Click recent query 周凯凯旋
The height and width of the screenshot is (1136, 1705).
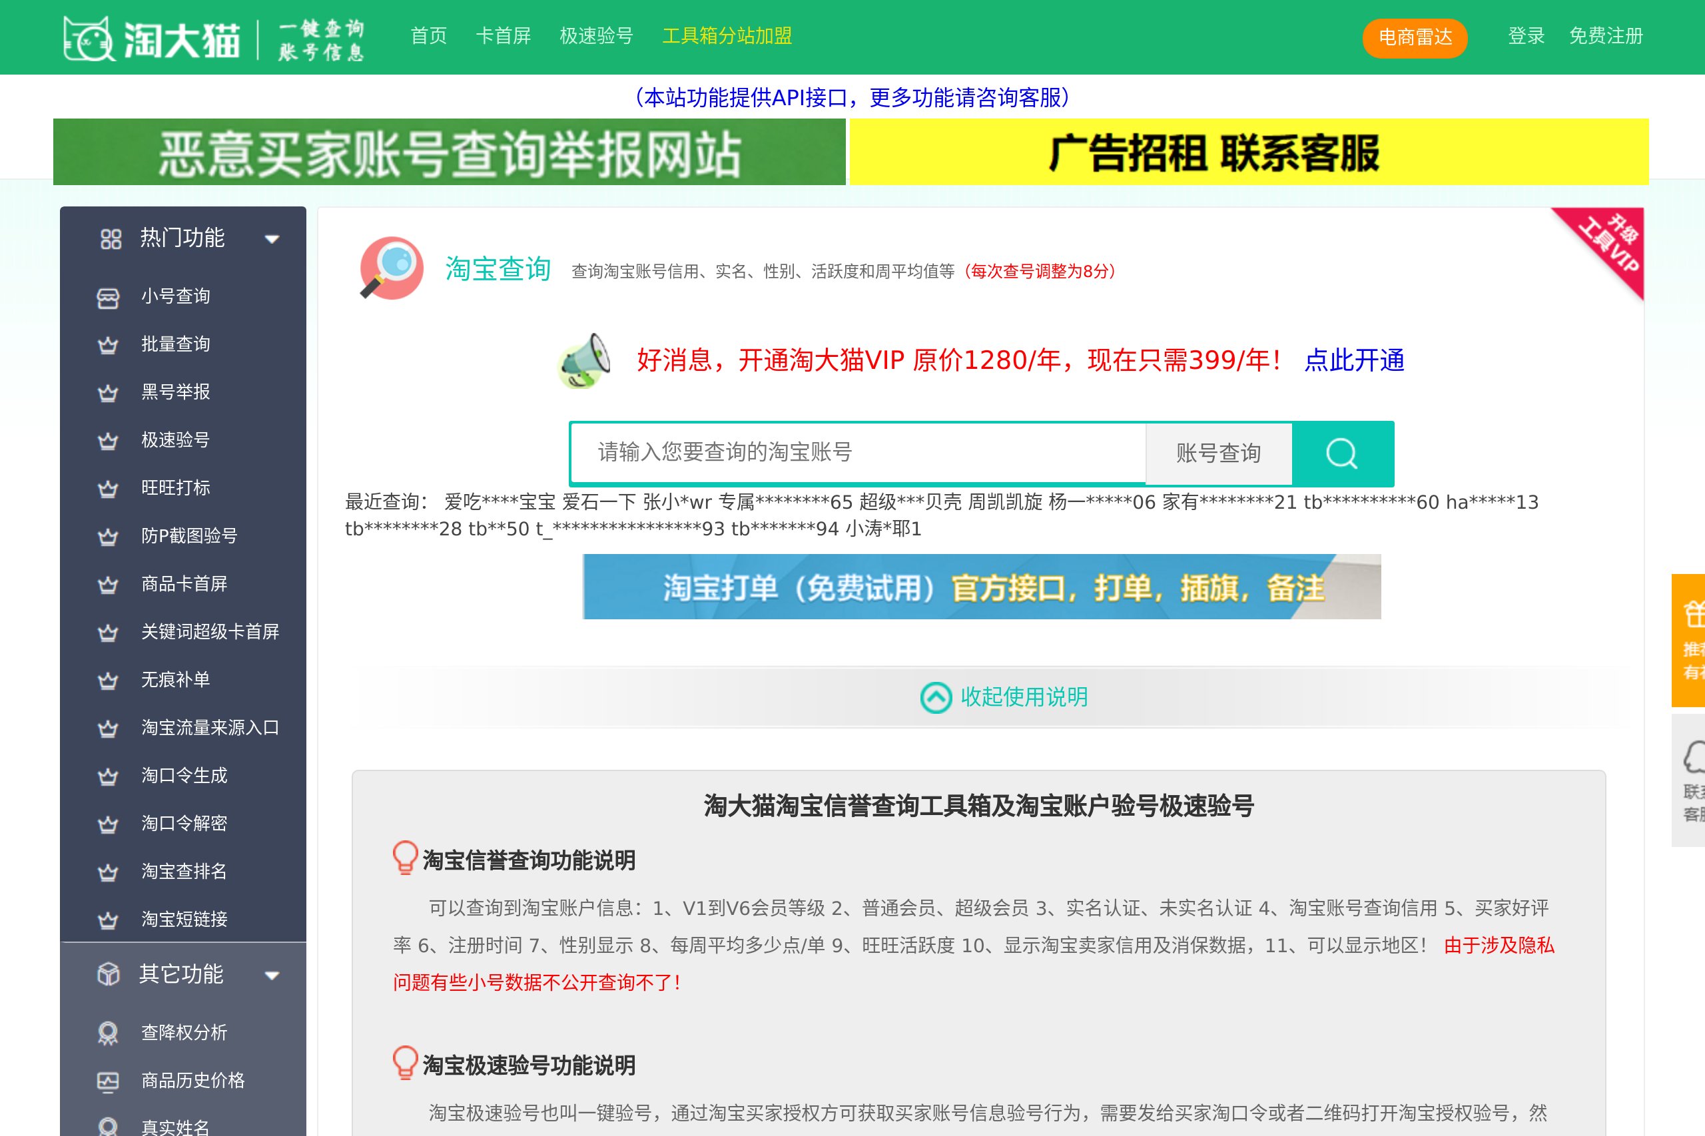1005,502
